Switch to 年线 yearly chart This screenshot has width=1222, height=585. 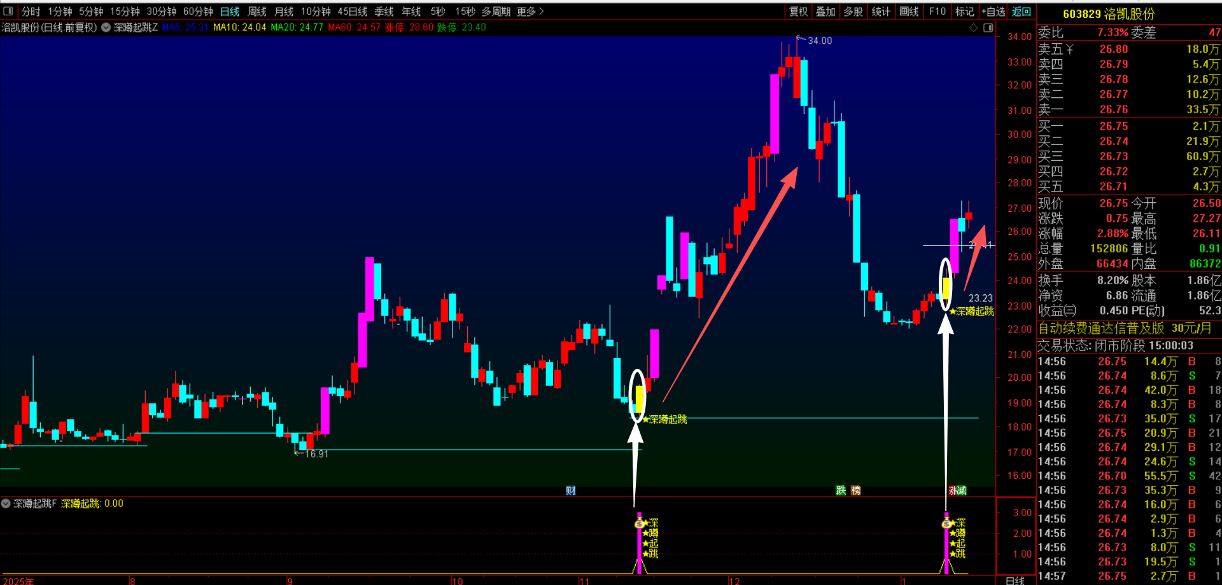pyautogui.click(x=411, y=11)
